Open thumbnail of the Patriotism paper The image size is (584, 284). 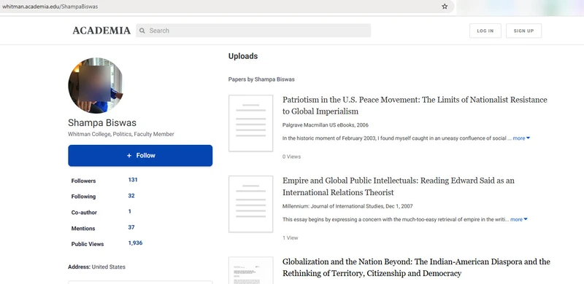click(250, 123)
